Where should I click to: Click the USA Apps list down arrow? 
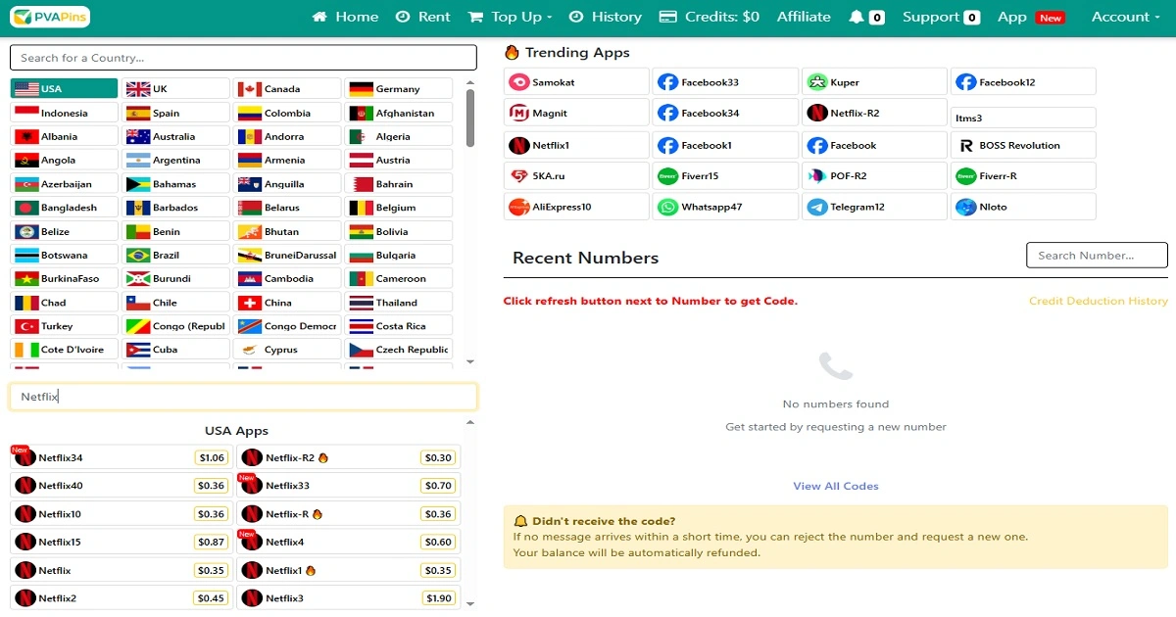[x=470, y=603]
